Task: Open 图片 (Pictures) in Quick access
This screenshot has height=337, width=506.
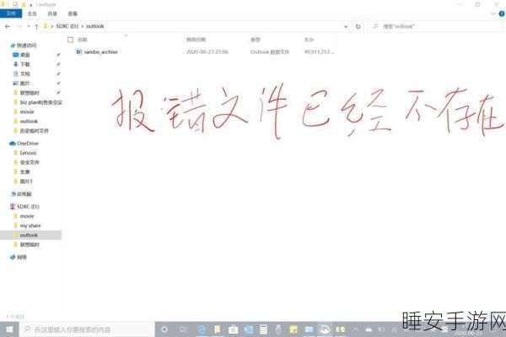Action: click(25, 84)
